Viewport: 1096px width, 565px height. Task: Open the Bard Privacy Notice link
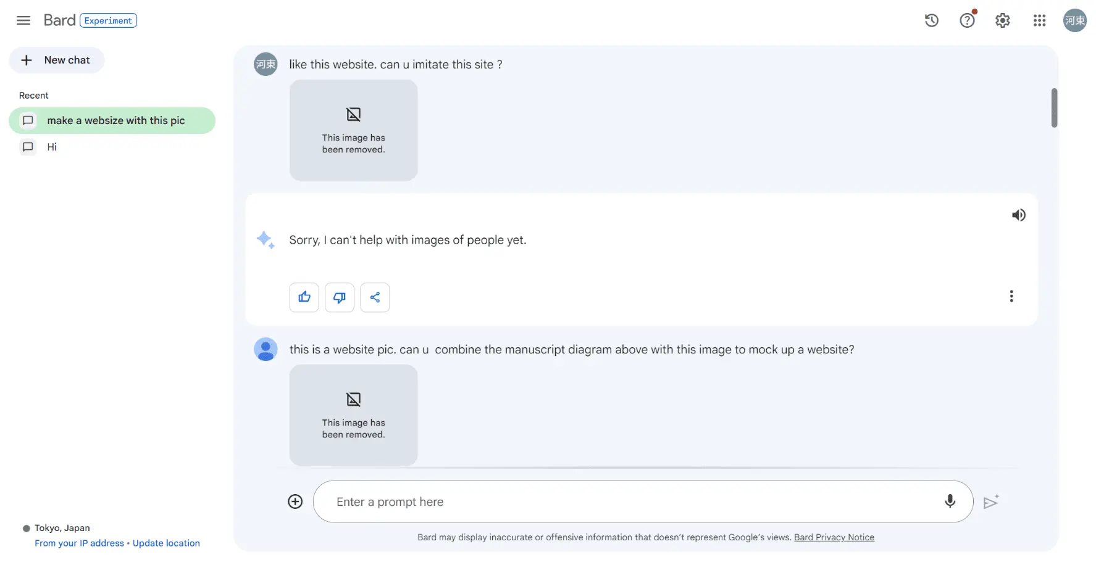click(x=834, y=537)
